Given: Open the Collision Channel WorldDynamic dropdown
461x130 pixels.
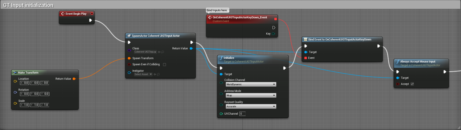Looking at the screenshot, I should tap(250, 84).
